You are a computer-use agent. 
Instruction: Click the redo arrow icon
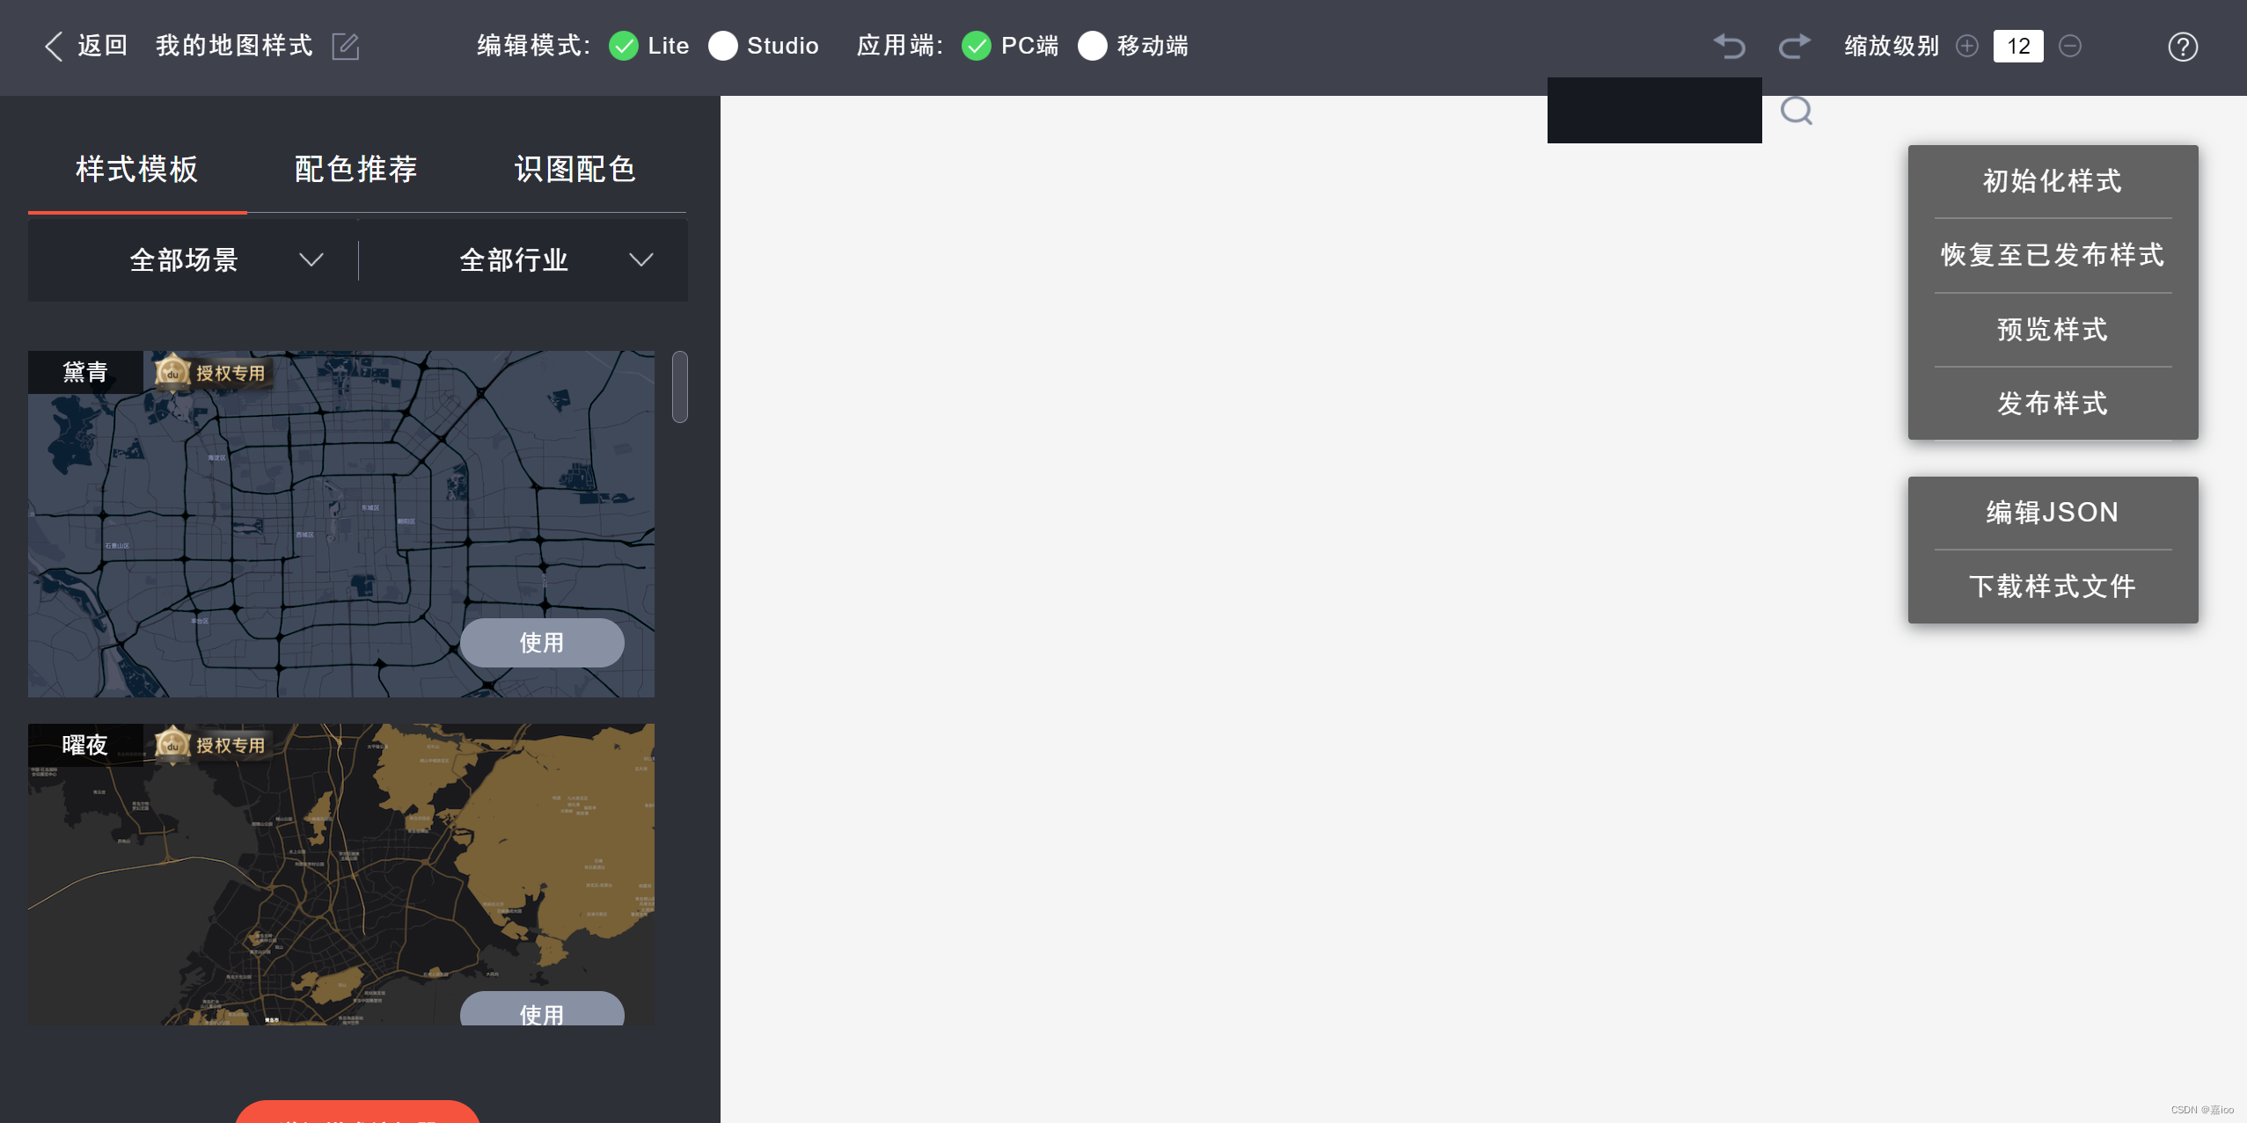(x=1794, y=46)
